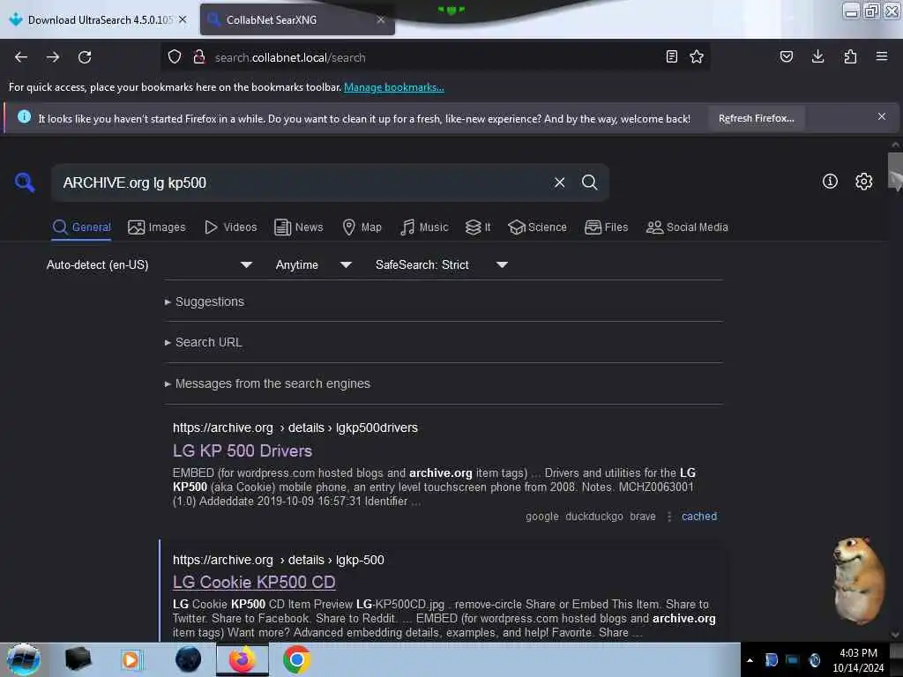Select the Videos search category
903x677 pixels.
click(x=230, y=227)
